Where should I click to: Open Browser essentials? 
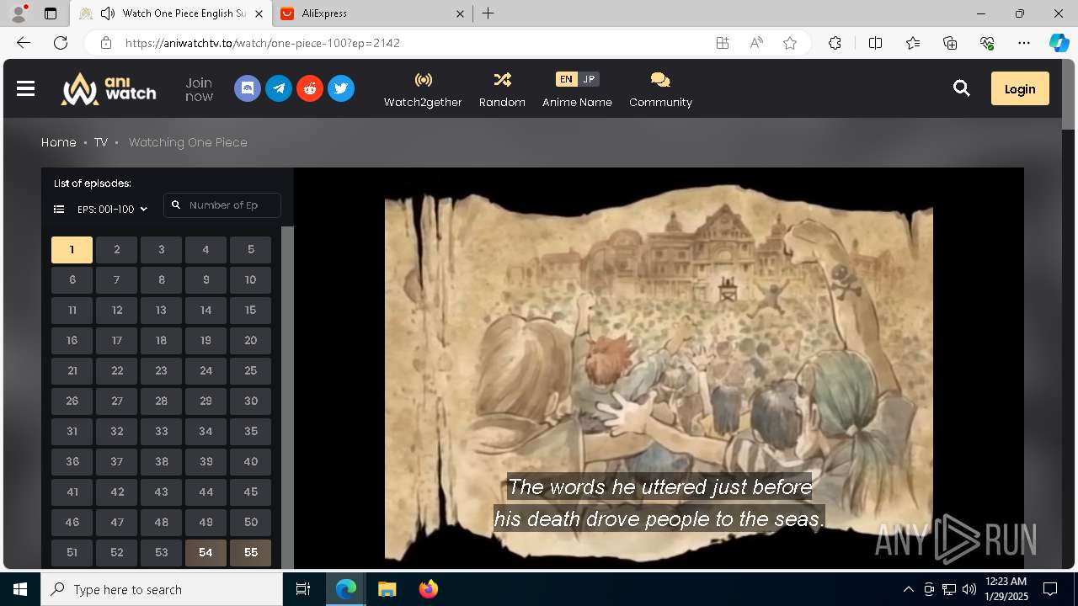[987, 43]
